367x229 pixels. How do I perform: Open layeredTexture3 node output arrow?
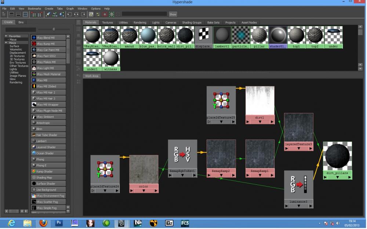[x=310, y=149]
